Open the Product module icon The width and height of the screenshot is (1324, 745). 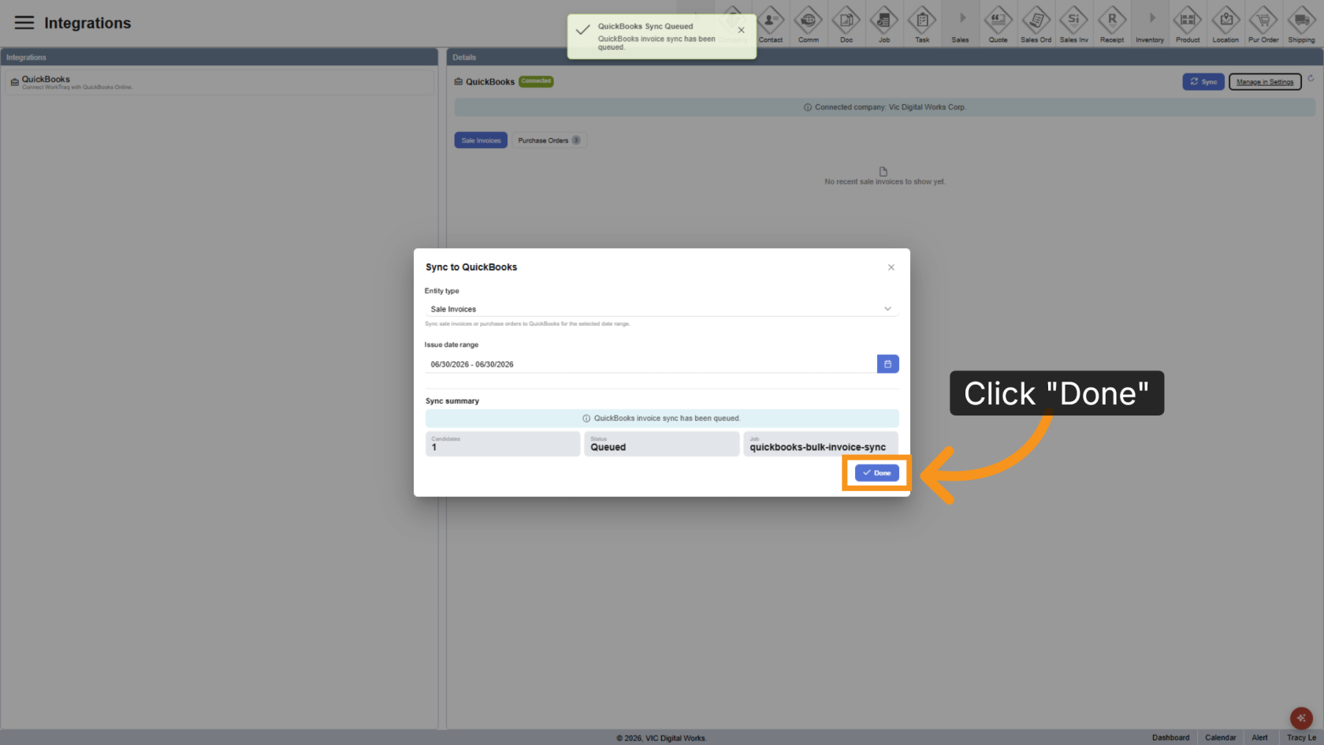pos(1188,24)
